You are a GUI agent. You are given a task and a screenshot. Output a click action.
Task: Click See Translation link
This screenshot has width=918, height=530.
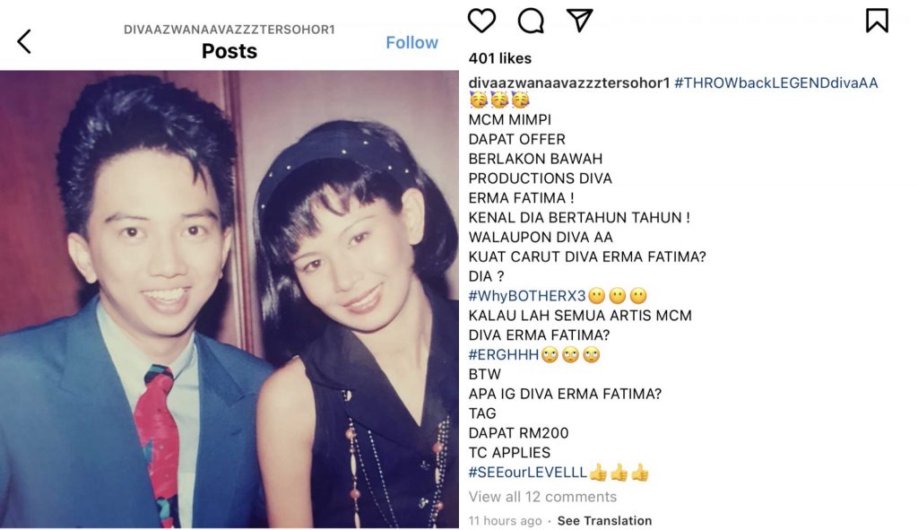click(604, 521)
